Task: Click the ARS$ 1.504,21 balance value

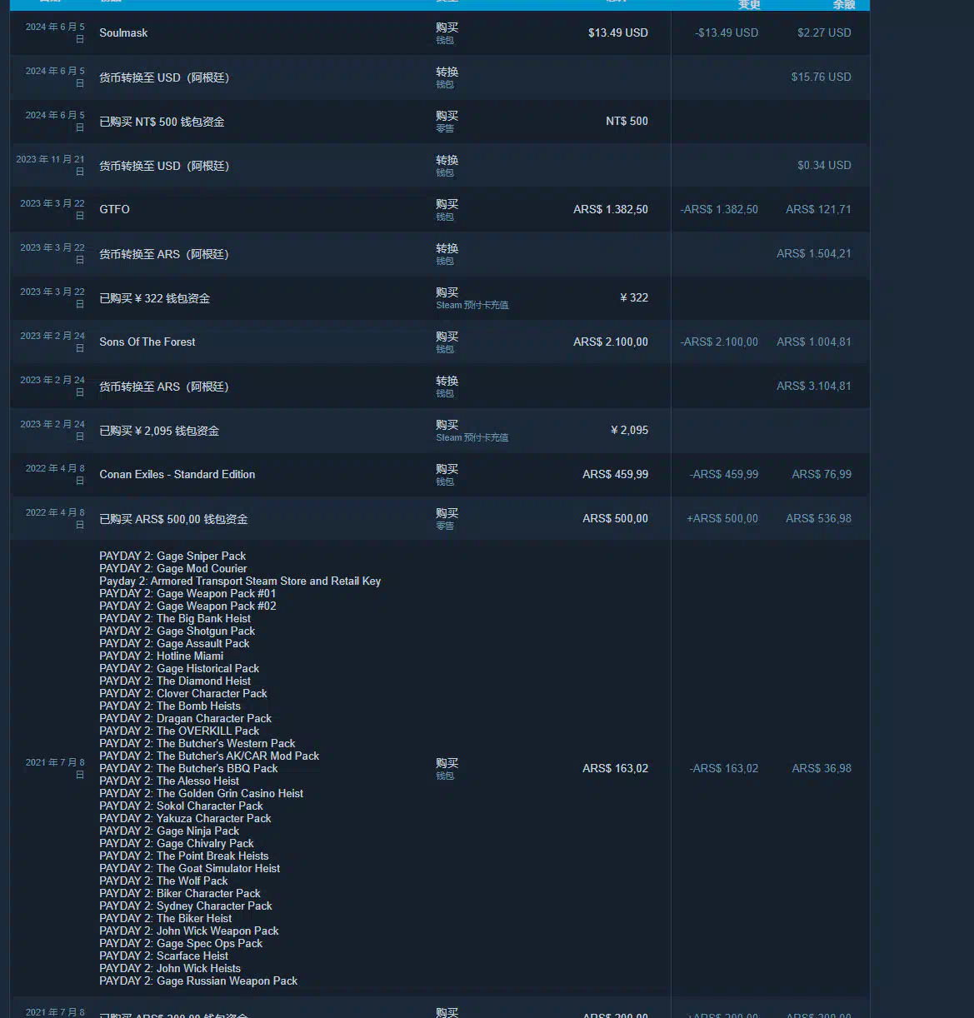Action: coord(814,253)
